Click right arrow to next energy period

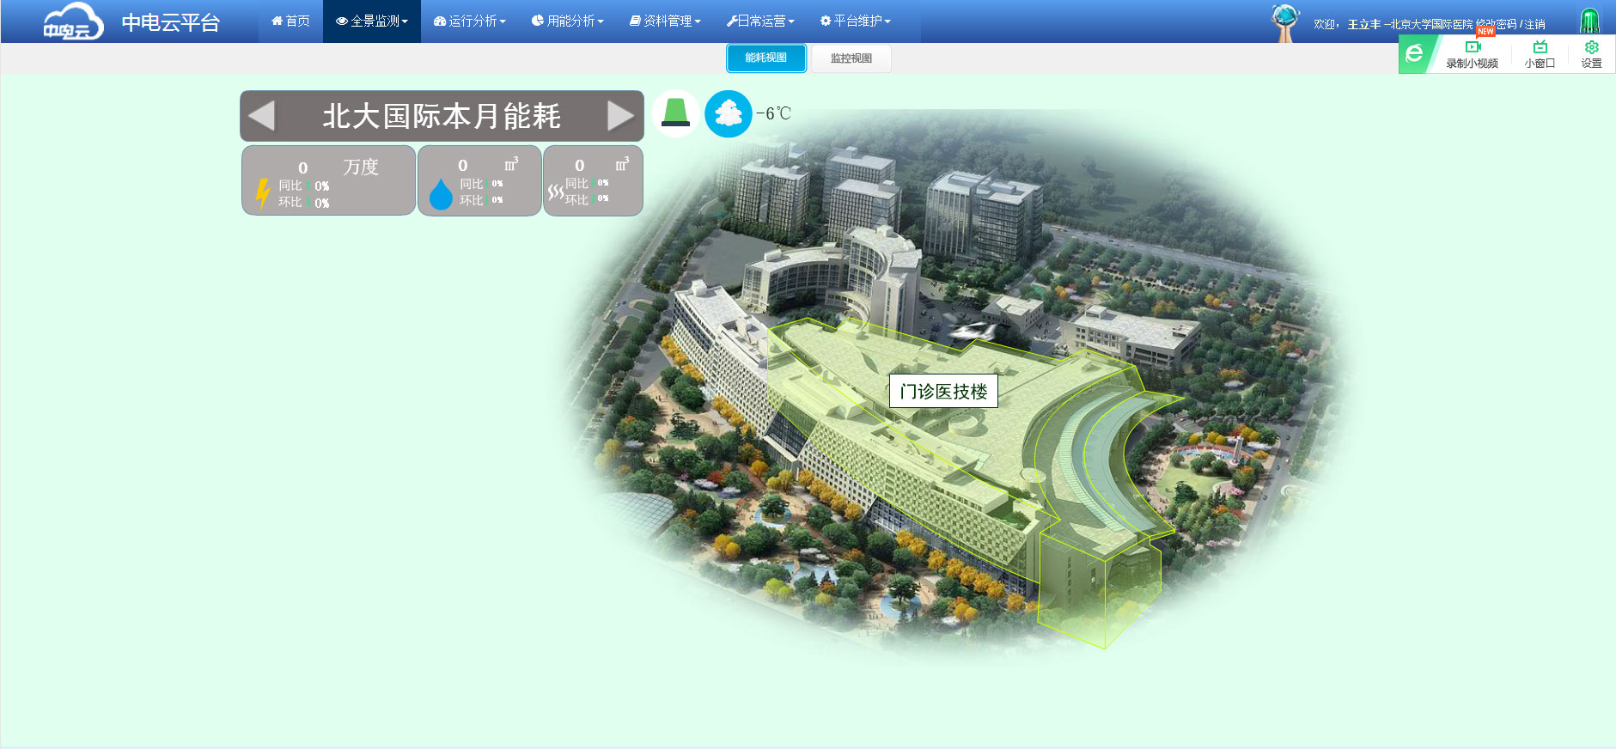point(620,116)
